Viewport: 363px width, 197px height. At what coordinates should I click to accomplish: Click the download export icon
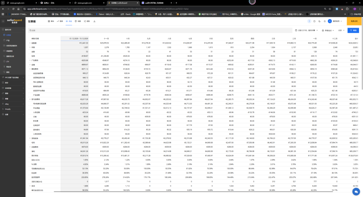point(94,21)
